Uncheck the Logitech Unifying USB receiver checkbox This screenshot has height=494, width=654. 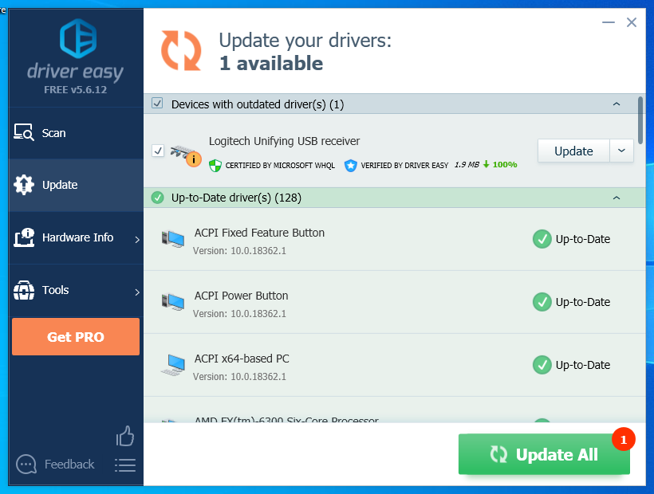coord(158,151)
